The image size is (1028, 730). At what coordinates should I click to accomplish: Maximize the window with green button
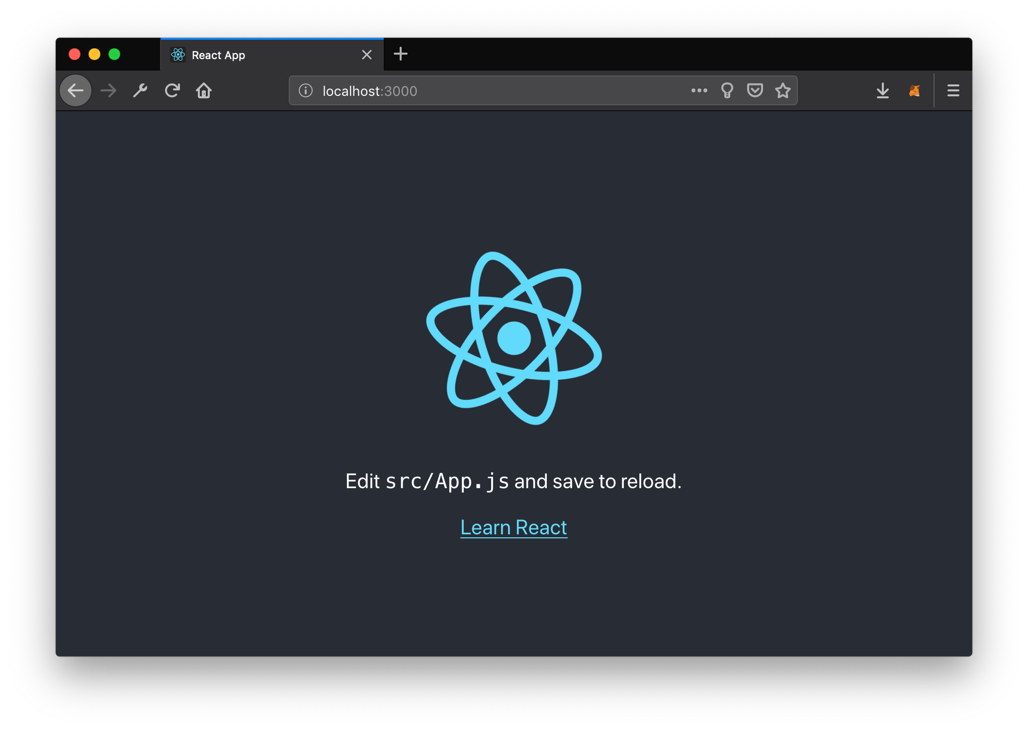(x=114, y=54)
